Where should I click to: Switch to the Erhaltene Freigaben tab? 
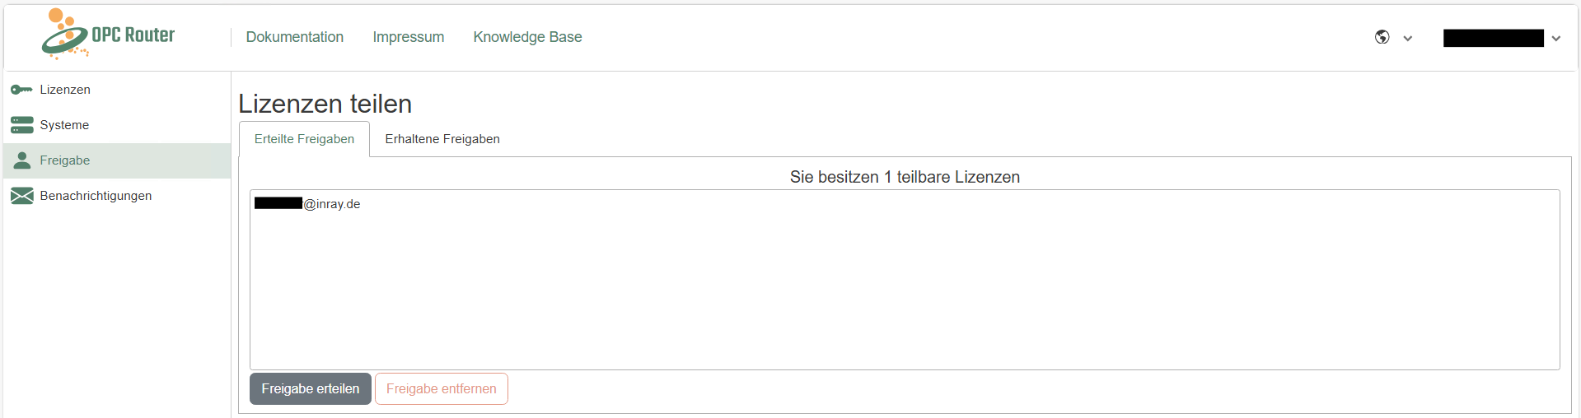[x=442, y=139]
